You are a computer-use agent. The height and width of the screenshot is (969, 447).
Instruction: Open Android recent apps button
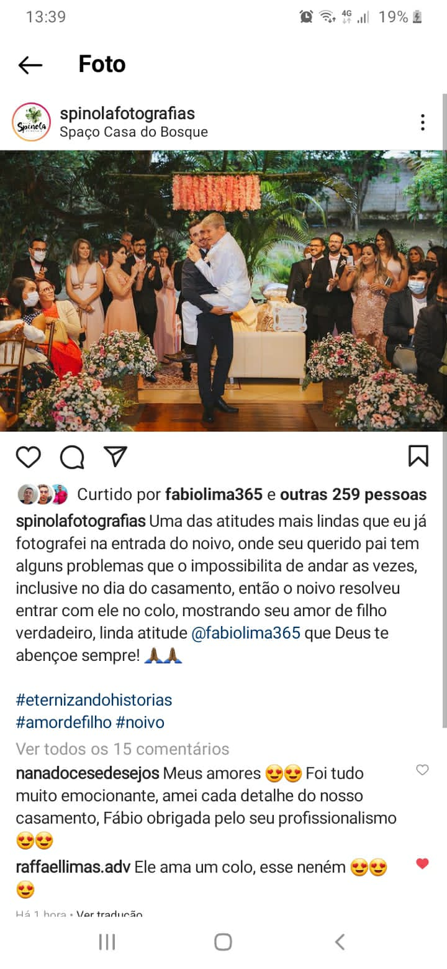107,942
